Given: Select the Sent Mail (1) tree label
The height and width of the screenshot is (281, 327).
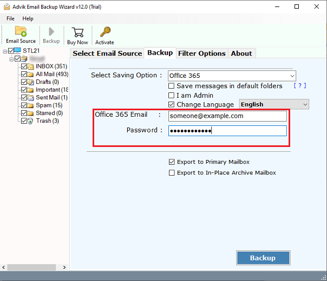Looking at the screenshot, I should tap(51, 97).
